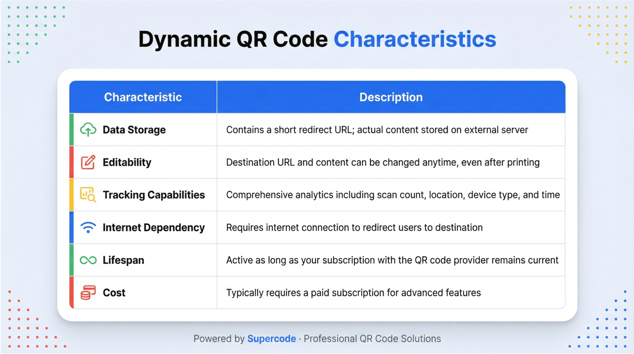Click the yellow analytics Tracking Capabilities icon
Screen dimensions: 634x354
88,195
